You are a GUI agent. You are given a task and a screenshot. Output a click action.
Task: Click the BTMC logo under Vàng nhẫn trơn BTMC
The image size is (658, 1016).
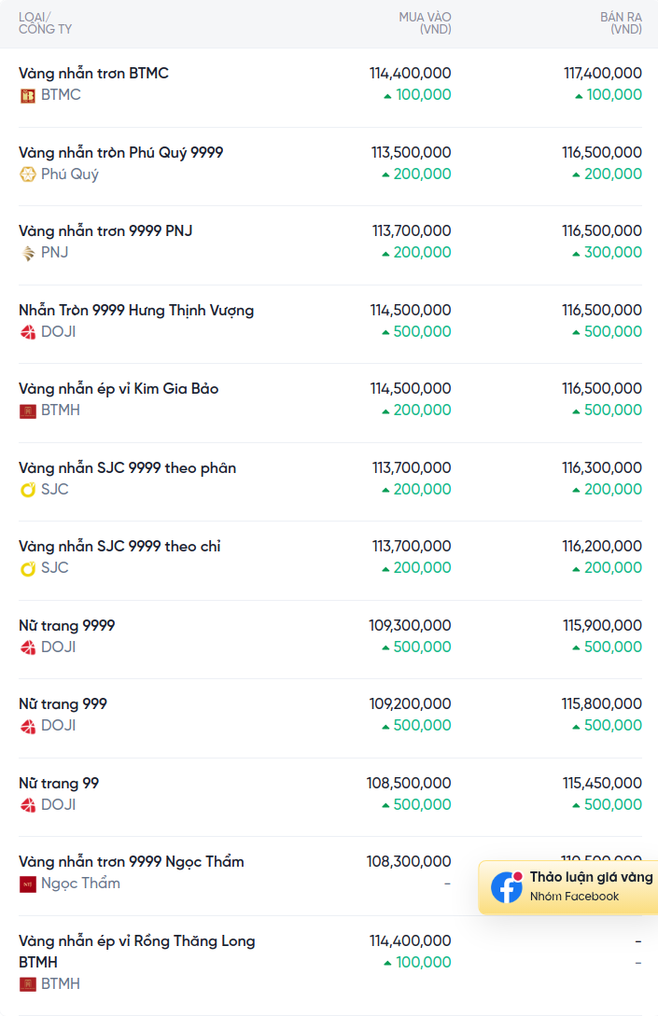coord(27,96)
